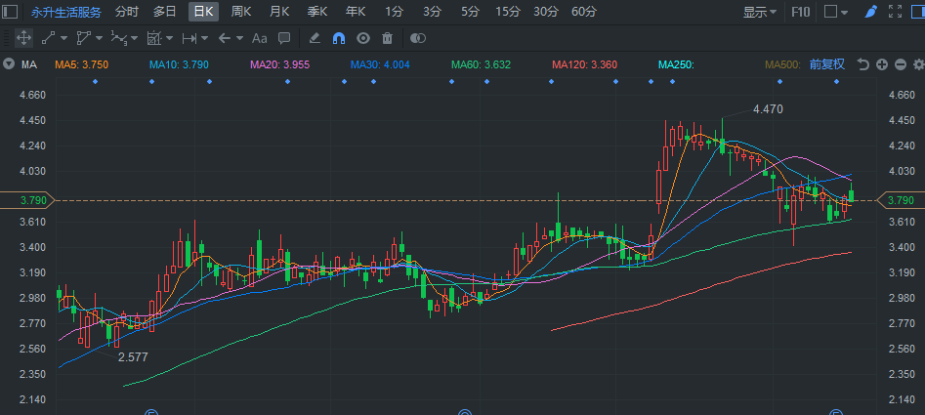
Task: Expand arrow annotation tool dropdown arrow
Action: tap(239, 38)
